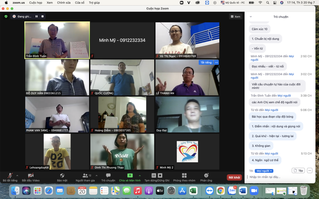Mute Lê Thanh An with Tắt tiếng
This screenshot has width=319, height=199.
pos(206,62)
